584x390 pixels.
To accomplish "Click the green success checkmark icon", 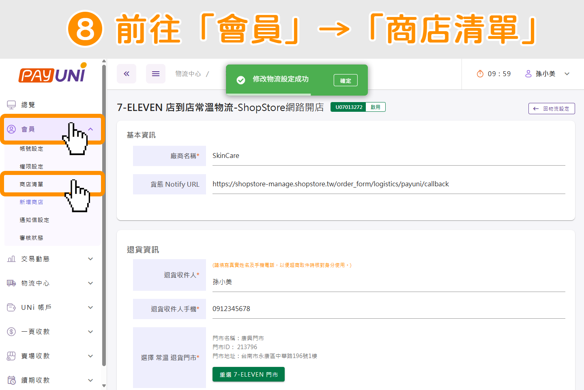I will [x=241, y=80].
